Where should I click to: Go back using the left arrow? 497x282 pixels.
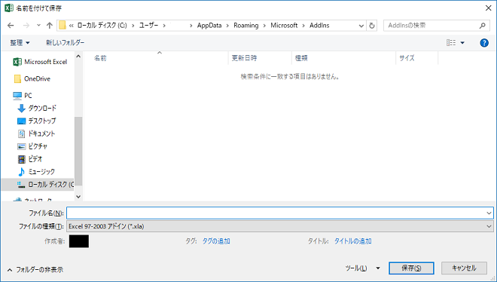[x=11, y=26]
